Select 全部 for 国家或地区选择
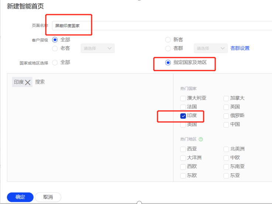The width and height of the screenshot is (272, 204). point(55,62)
